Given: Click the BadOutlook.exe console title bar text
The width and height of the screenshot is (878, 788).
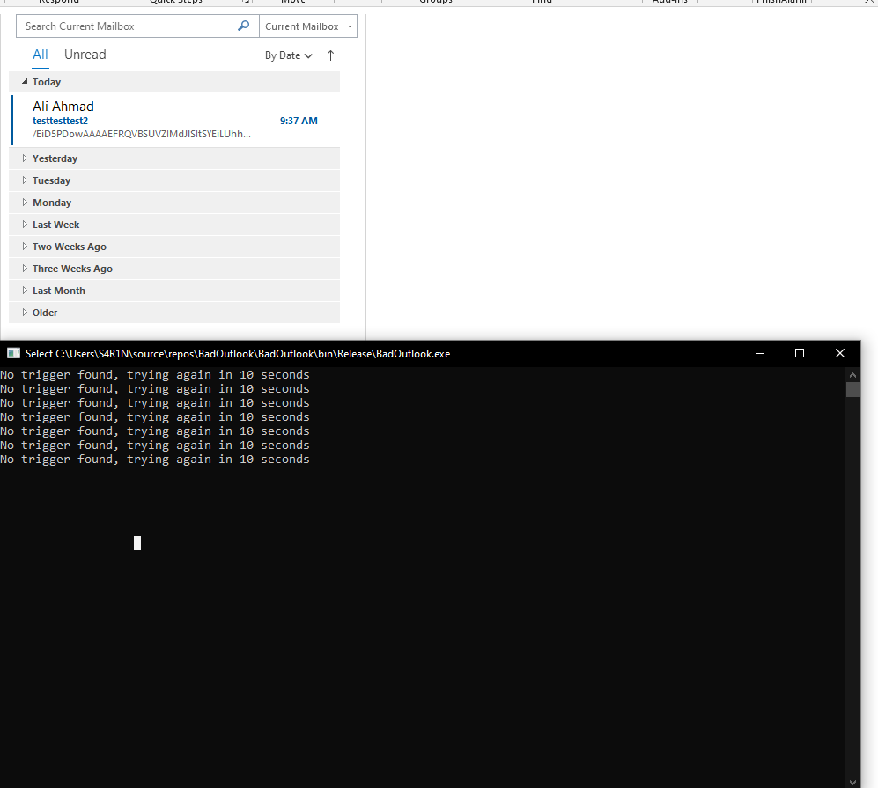Looking at the screenshot, I should pos(238,354).
